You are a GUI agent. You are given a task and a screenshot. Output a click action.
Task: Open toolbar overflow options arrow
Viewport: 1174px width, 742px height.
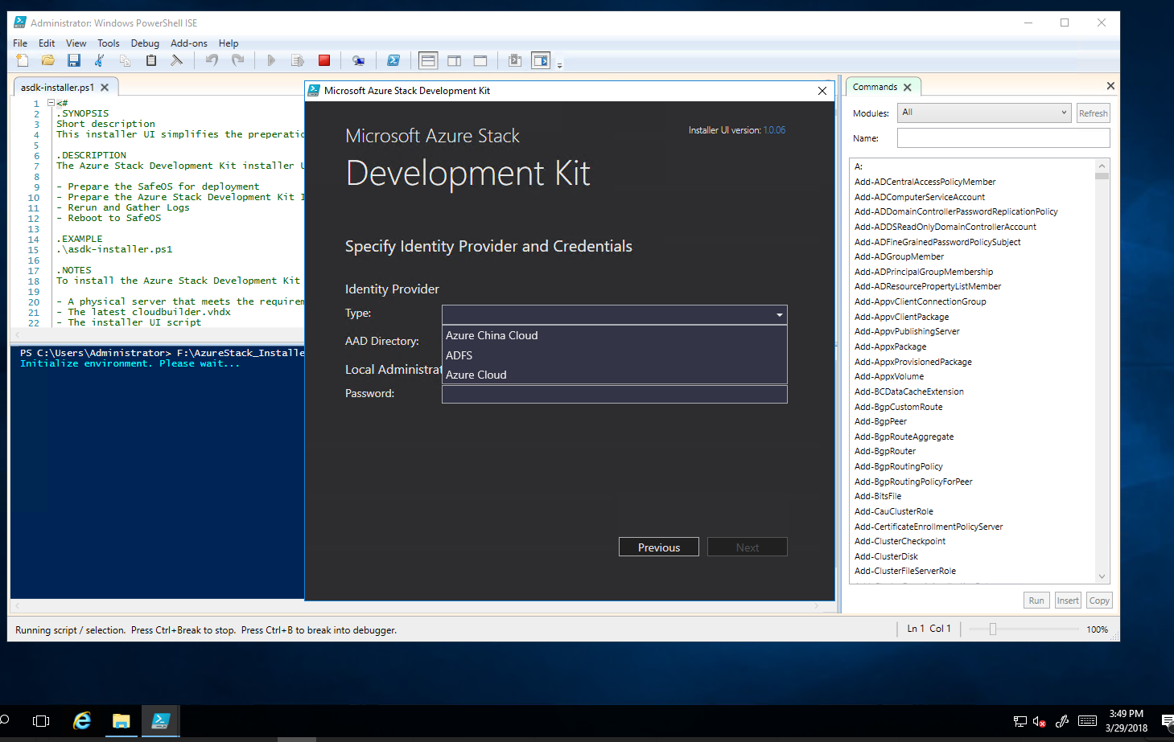[x=559, y=64]
